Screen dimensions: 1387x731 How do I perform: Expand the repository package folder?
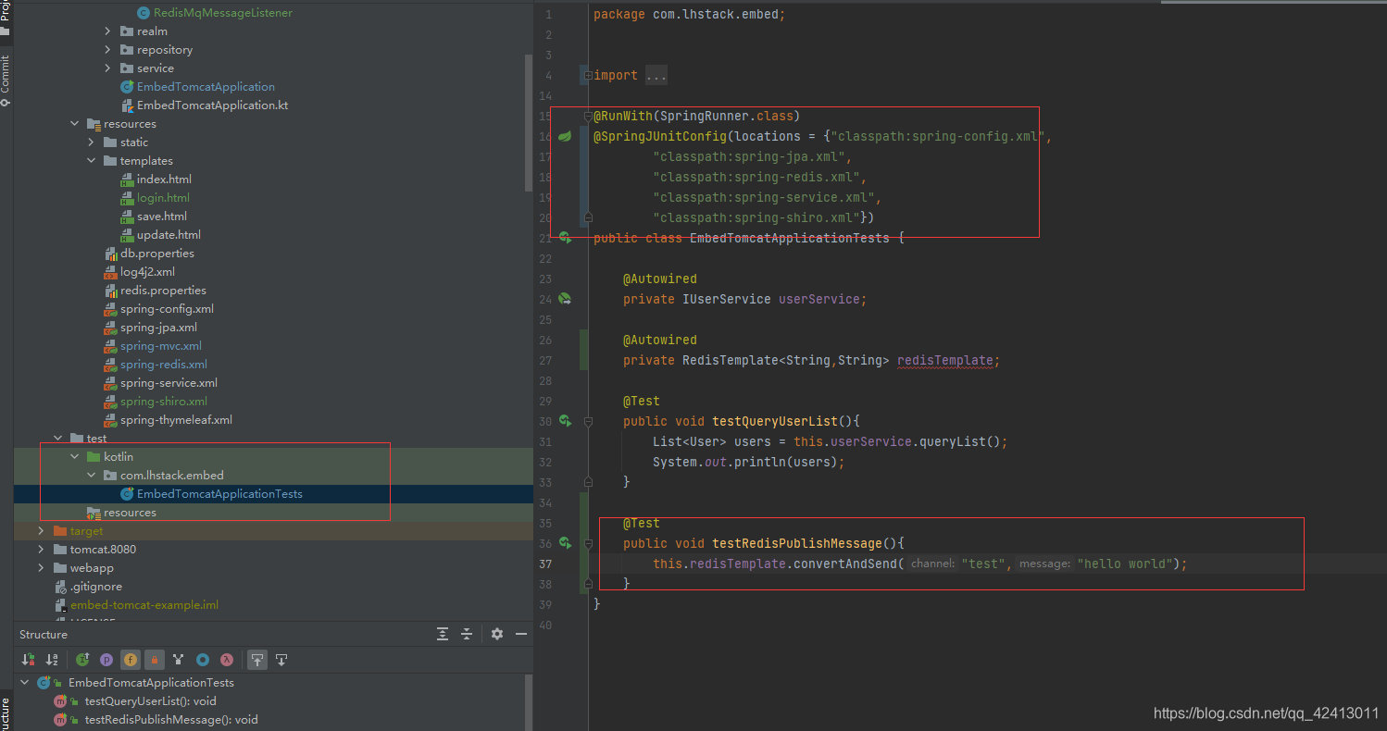pos(107,50)
